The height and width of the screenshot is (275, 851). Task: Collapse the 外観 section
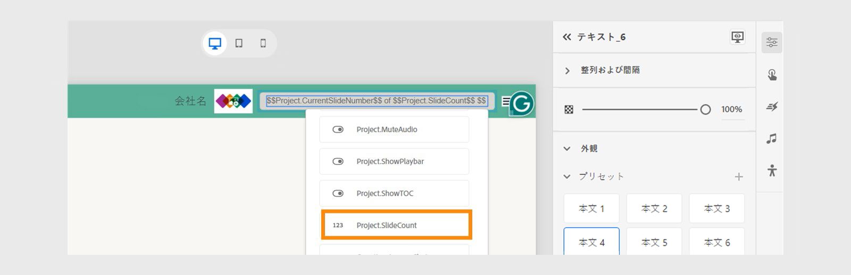tap(567, 149)
